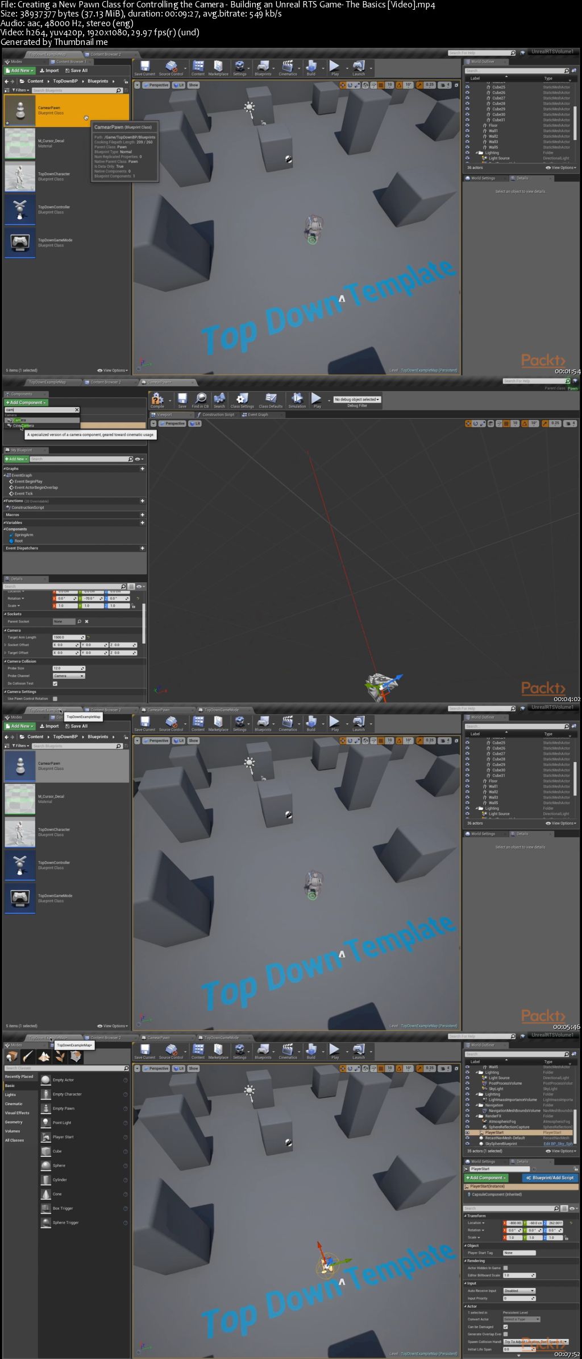Click Play icon in the blueprint editor toolbar
The height and width of the screenshot is (1359, 582).
pos(317,401)
